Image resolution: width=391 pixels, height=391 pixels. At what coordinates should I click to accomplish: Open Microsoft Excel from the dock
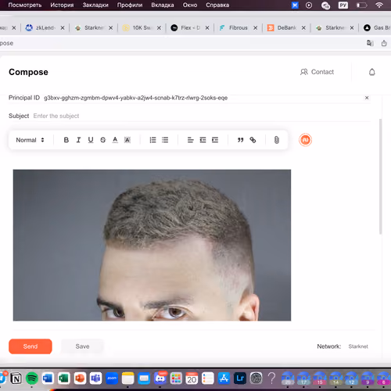(x=64, y=378)
